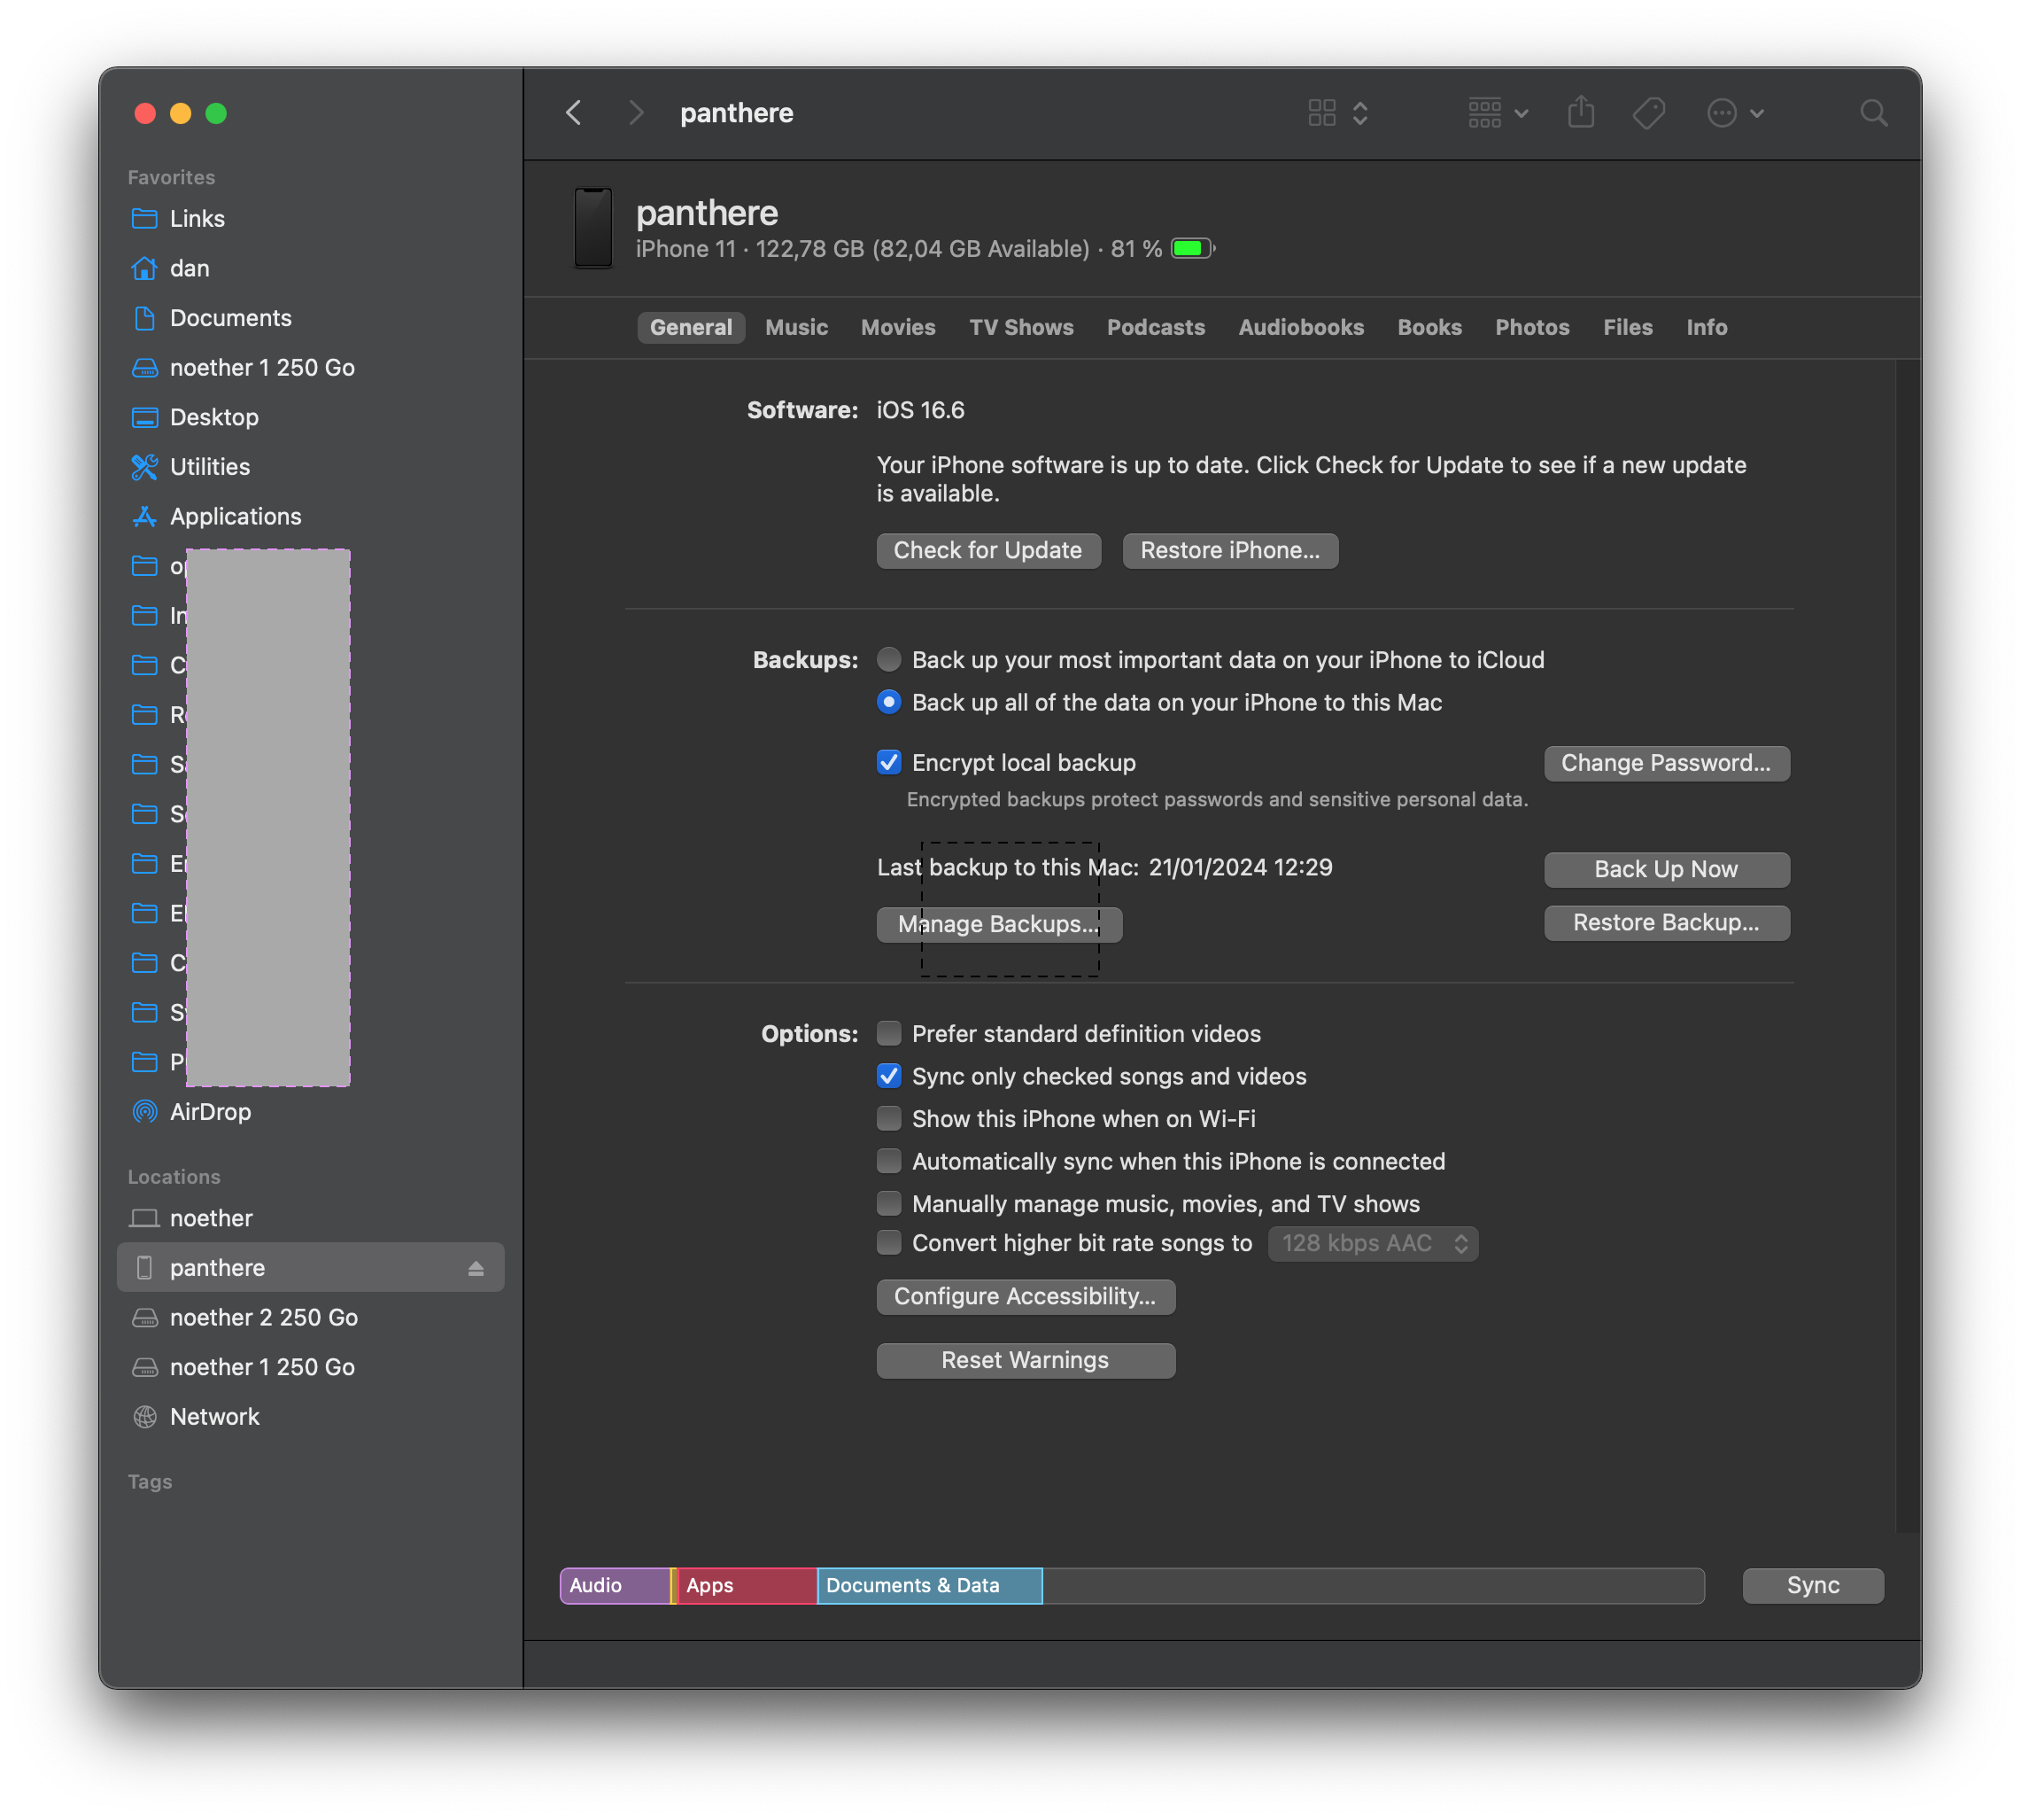Screen dimensions: 2021x1820
Task: Open the search magnifier icon
Action: tap(1873, 113)
